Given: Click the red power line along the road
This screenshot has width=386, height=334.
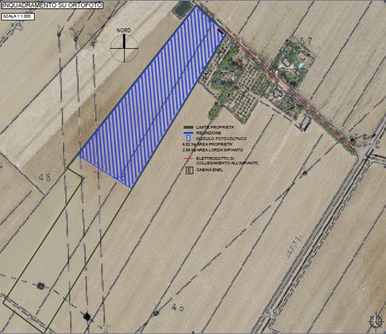Looking at the screenshot, I should 287,88.
